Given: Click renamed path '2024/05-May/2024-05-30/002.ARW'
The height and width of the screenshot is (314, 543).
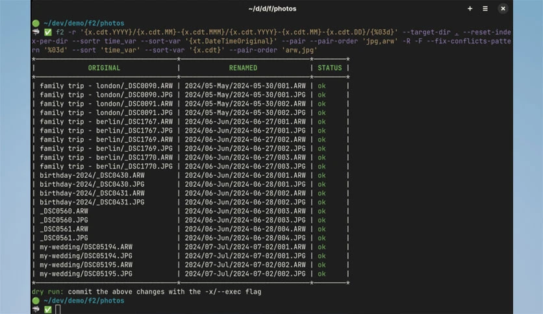Looking at the screenshot, I should (x=245, y=104).
